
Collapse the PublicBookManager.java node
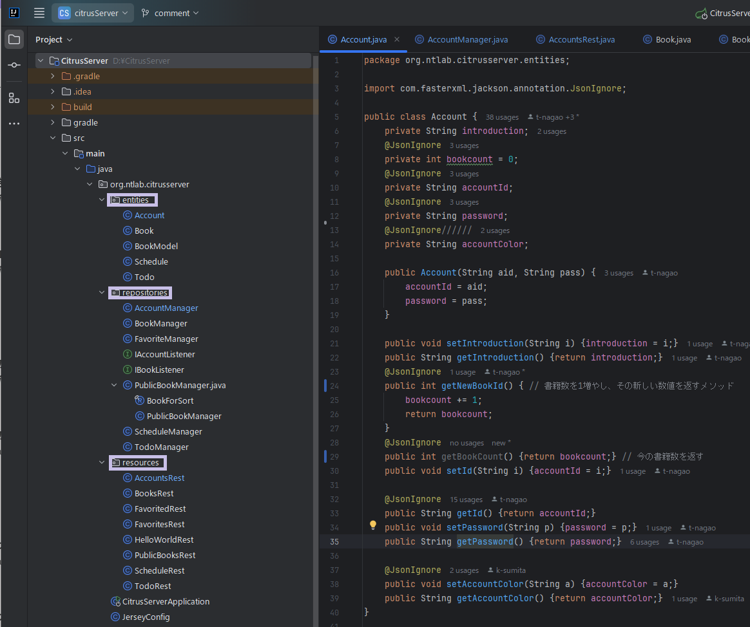114,385
